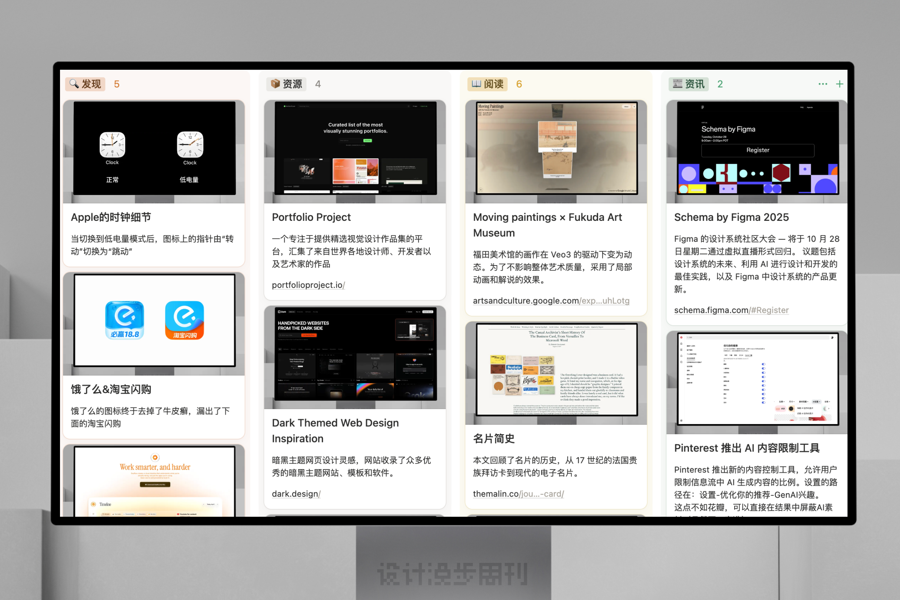Click the Register button in Schema thumbnail
This screenshot has height=600, width=900.
tap(757, 150)
